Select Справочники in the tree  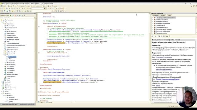(x=8, y=84)
